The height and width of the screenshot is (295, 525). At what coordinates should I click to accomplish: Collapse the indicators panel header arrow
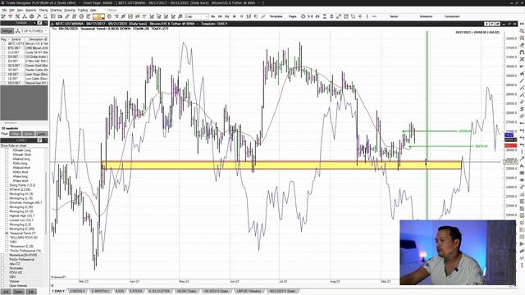[45, 140]
